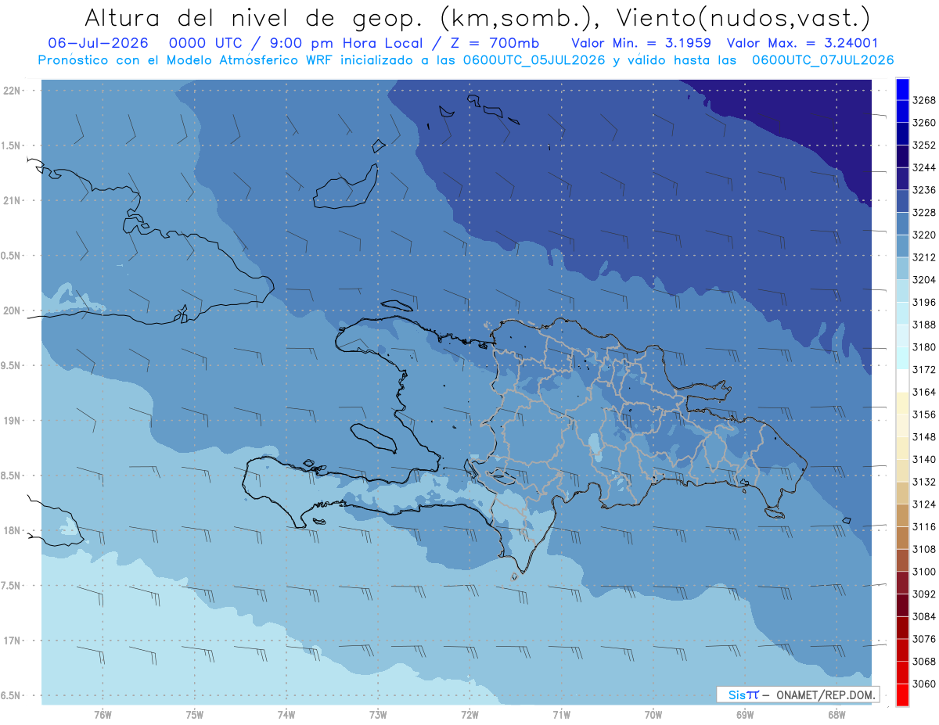
Task: Click the 74W longitude label
Action: 286,715
